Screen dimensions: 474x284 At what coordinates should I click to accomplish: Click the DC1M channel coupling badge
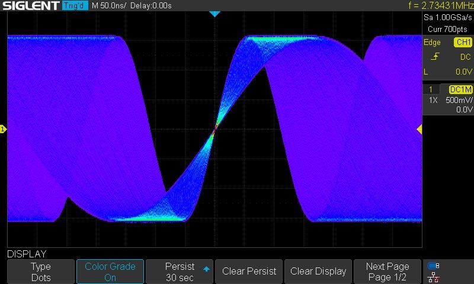[x=460, y=89]
